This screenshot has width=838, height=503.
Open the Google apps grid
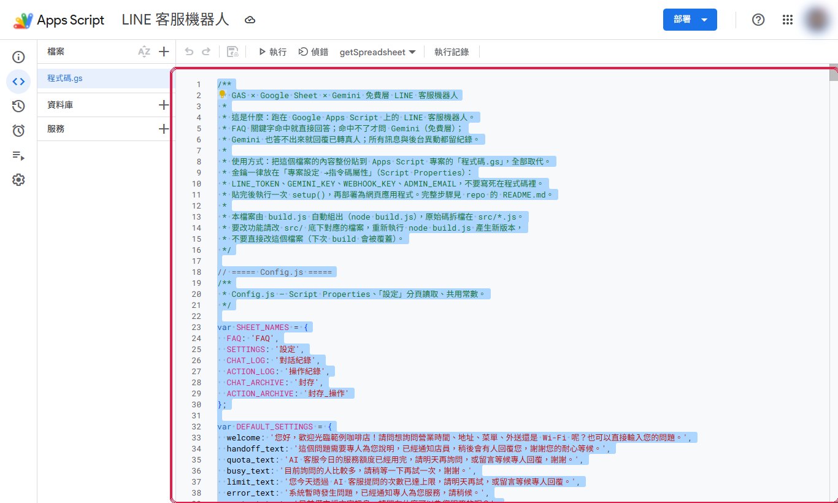click(788, 20)
